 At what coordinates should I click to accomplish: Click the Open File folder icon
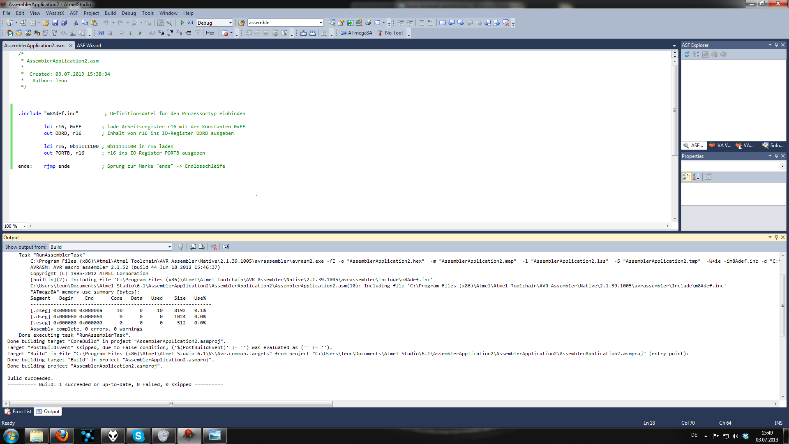(x=46, y=23)
